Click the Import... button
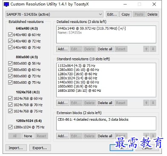 [16, 148]
